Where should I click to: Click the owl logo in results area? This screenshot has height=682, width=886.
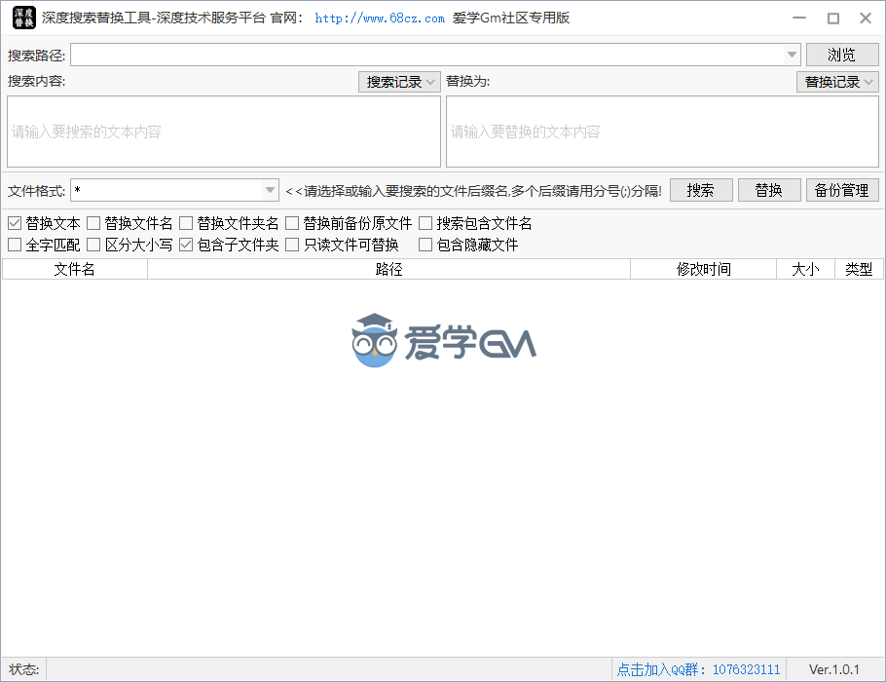[374, 341]
